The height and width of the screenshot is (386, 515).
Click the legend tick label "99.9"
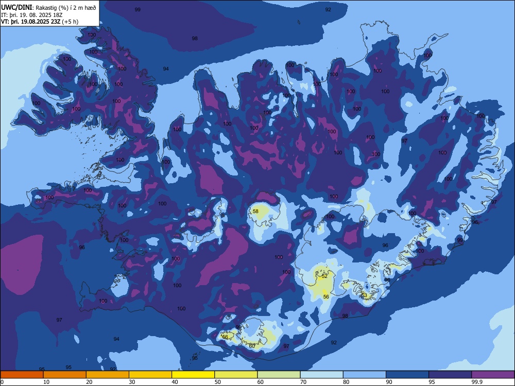pyautogui.click(x=477, y=382)
